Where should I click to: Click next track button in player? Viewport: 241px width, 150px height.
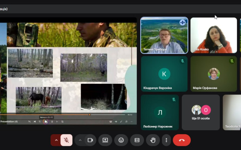[57, 121]
